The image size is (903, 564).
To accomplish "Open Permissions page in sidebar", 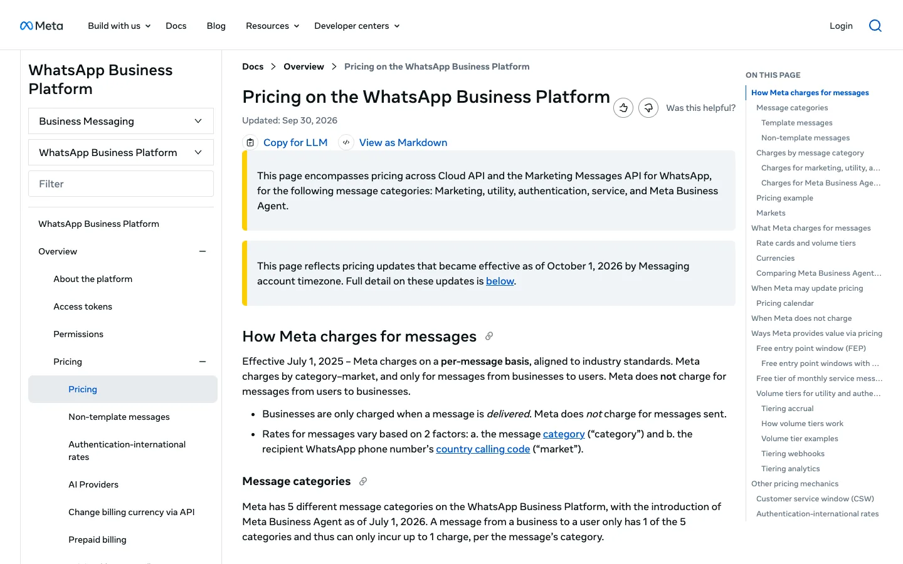I will [78, 334].
